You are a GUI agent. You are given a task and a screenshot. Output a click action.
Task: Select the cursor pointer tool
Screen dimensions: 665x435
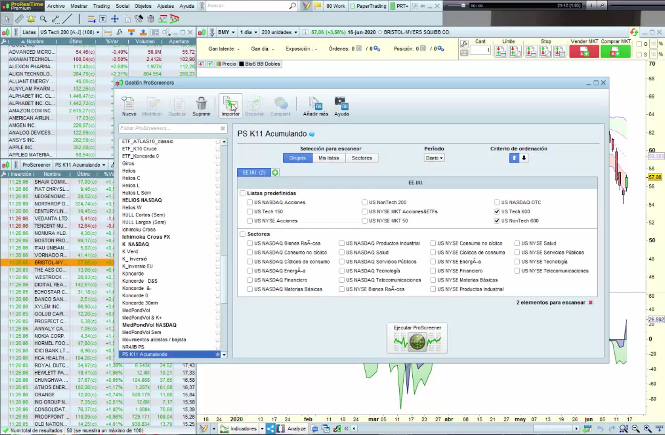tap(7, 19)
